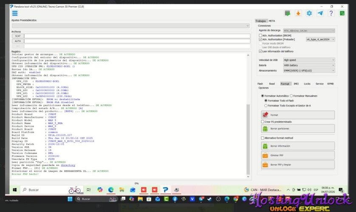Enable Adv. Authorization [BROM] checkbox
Screen dimensions: 356x212
(x=260, y=36)
